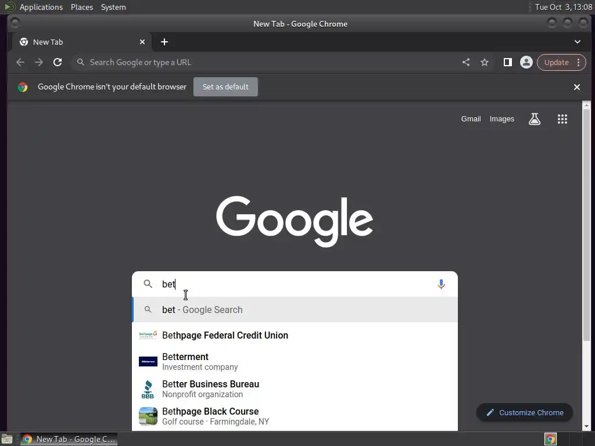
Task: Click the scrollbar down arrow
Action: click(586, 426)
